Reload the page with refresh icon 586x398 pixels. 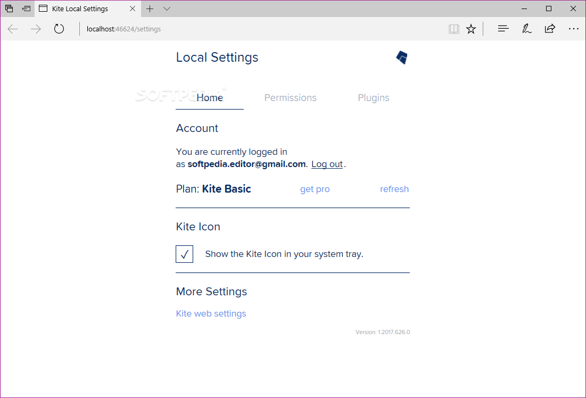(59, 29)
